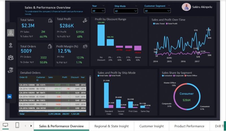Switch to desktop layout view icon
This screenshot has height=131, width=226.
[5, 125]
